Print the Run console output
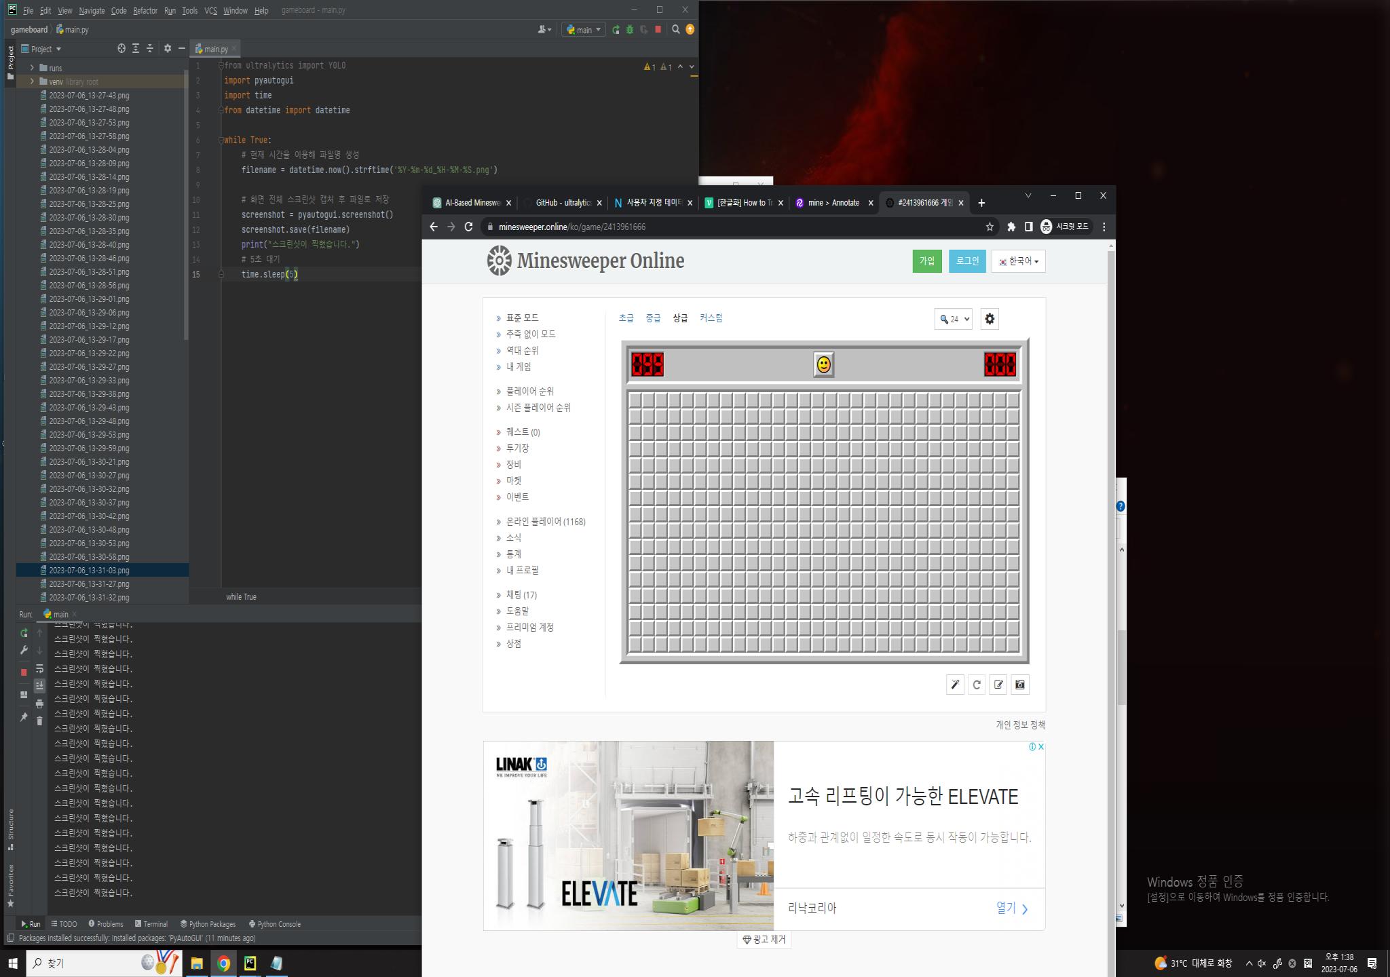 [x=39, y=704]
